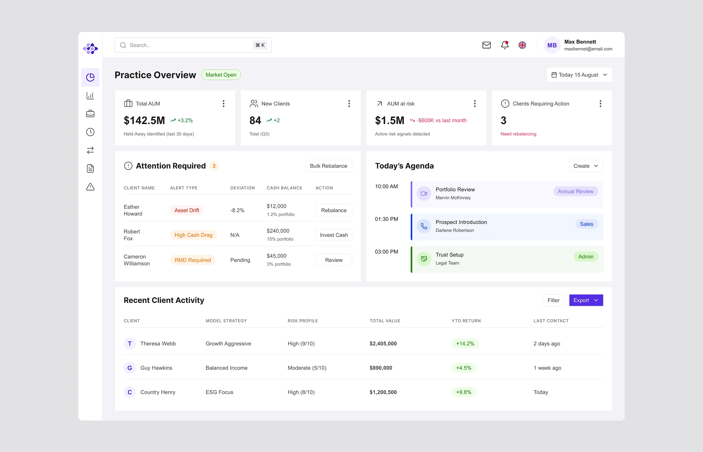Viewport: 703px width, 452px height.
Task: Open the Export dropdown menu
Action: (x=586, y=300)
